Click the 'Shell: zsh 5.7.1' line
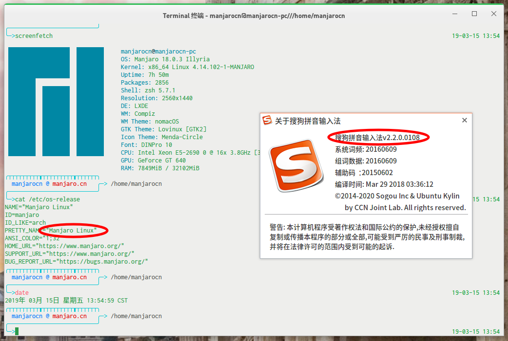The height and width of the screenshot is (341, 508). pos(148,90)
